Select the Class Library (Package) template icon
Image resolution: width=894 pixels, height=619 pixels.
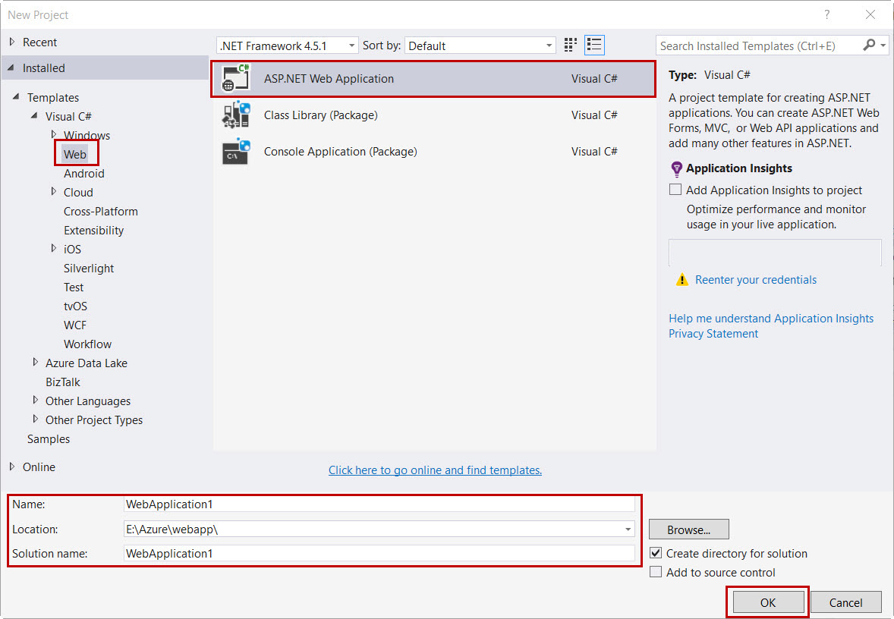tap(236, 115)
